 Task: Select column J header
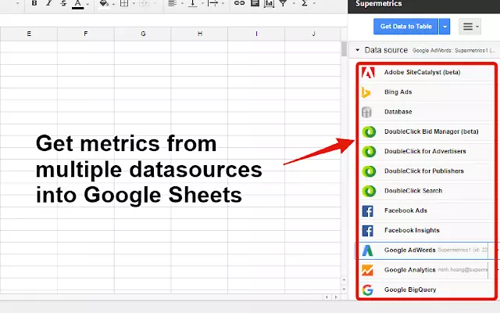(x=313, y=34)
